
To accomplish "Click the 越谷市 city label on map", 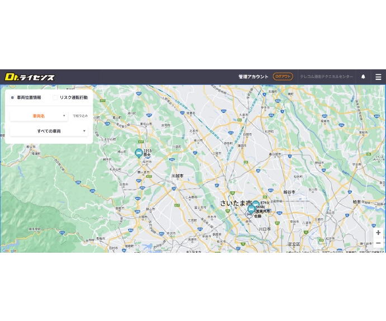I will click(289, 192).
